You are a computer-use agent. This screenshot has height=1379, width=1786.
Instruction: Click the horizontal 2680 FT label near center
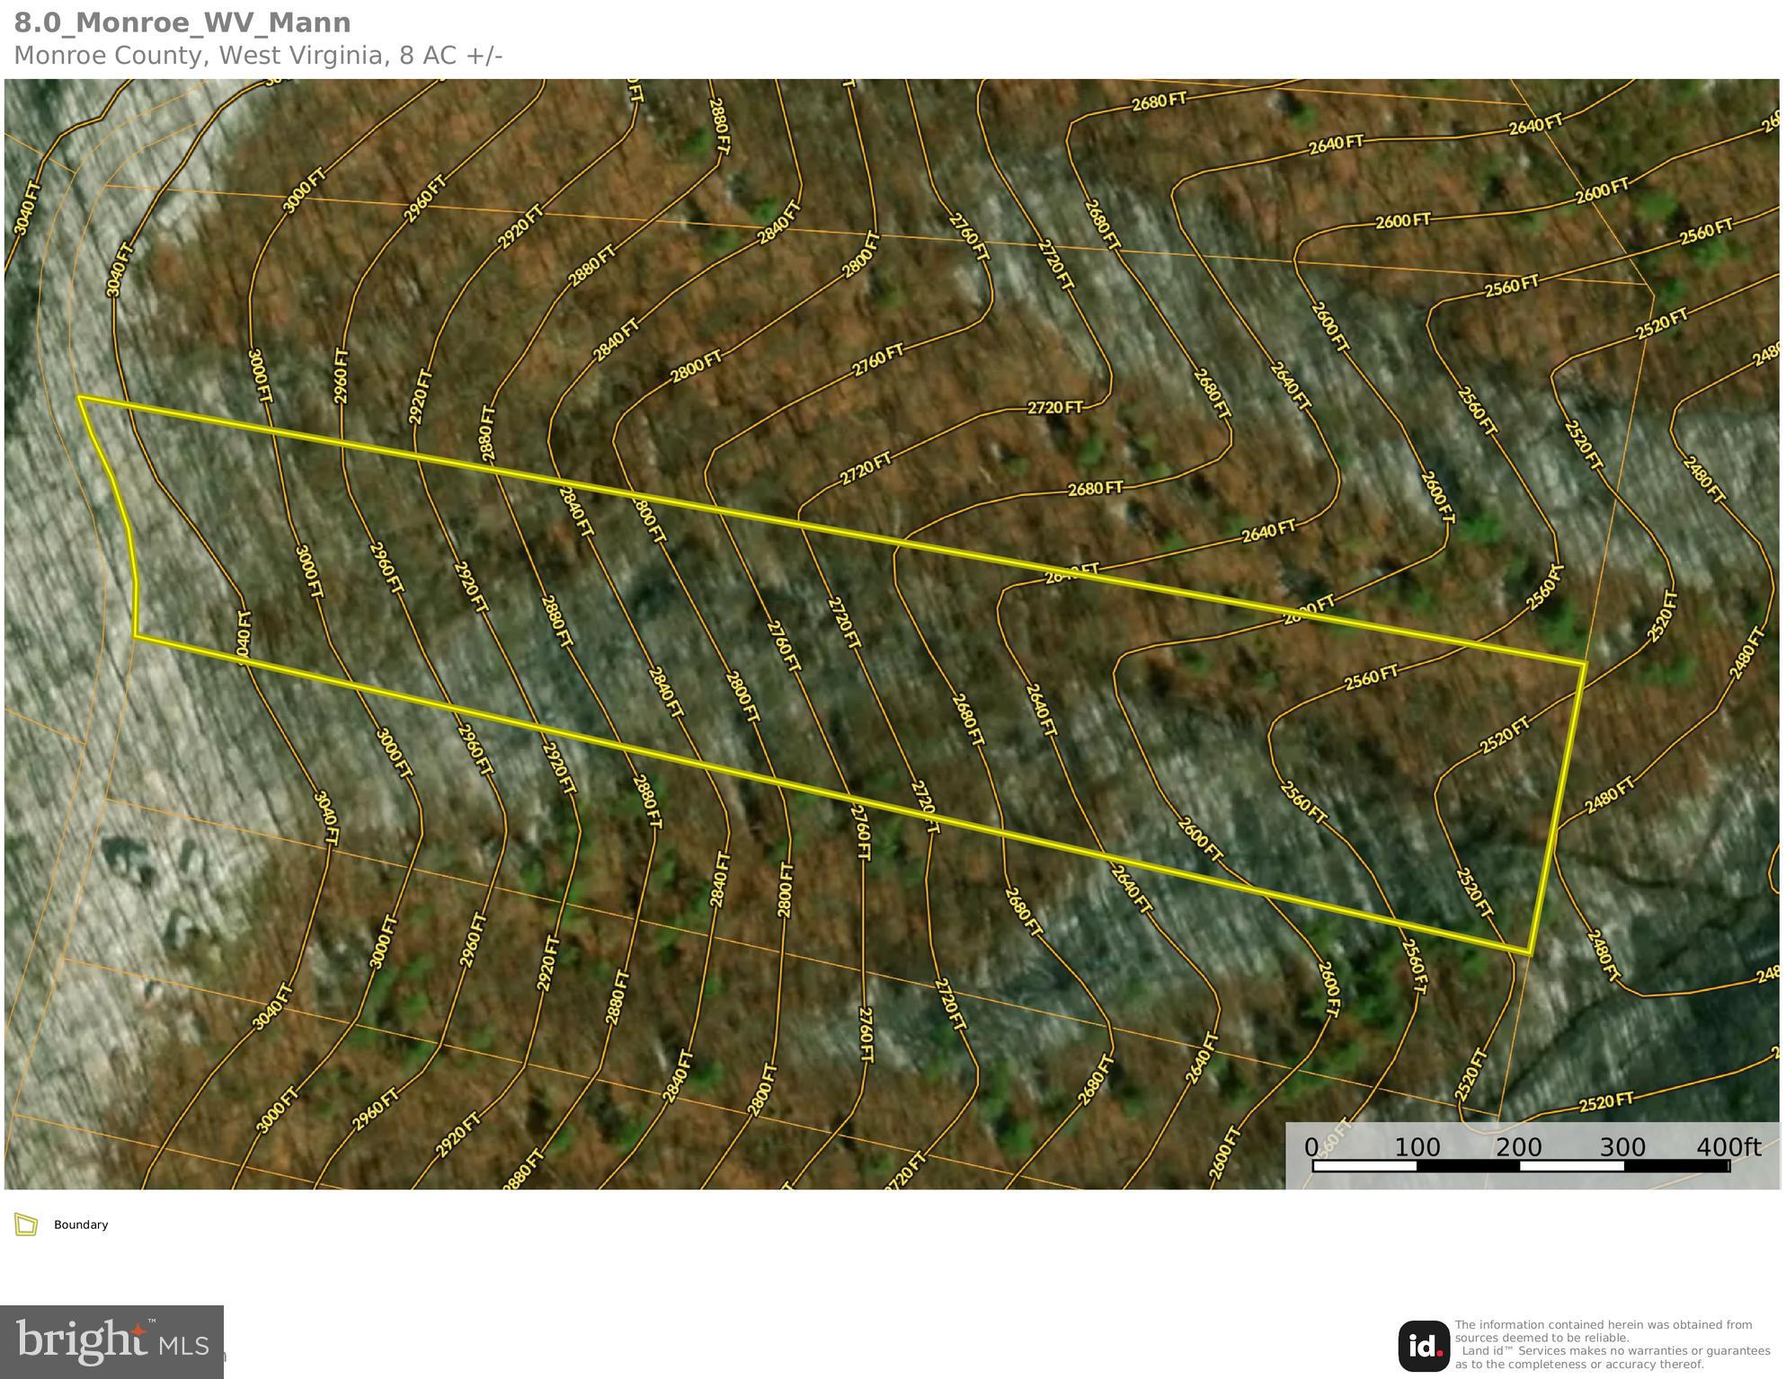pos(1095,489)
